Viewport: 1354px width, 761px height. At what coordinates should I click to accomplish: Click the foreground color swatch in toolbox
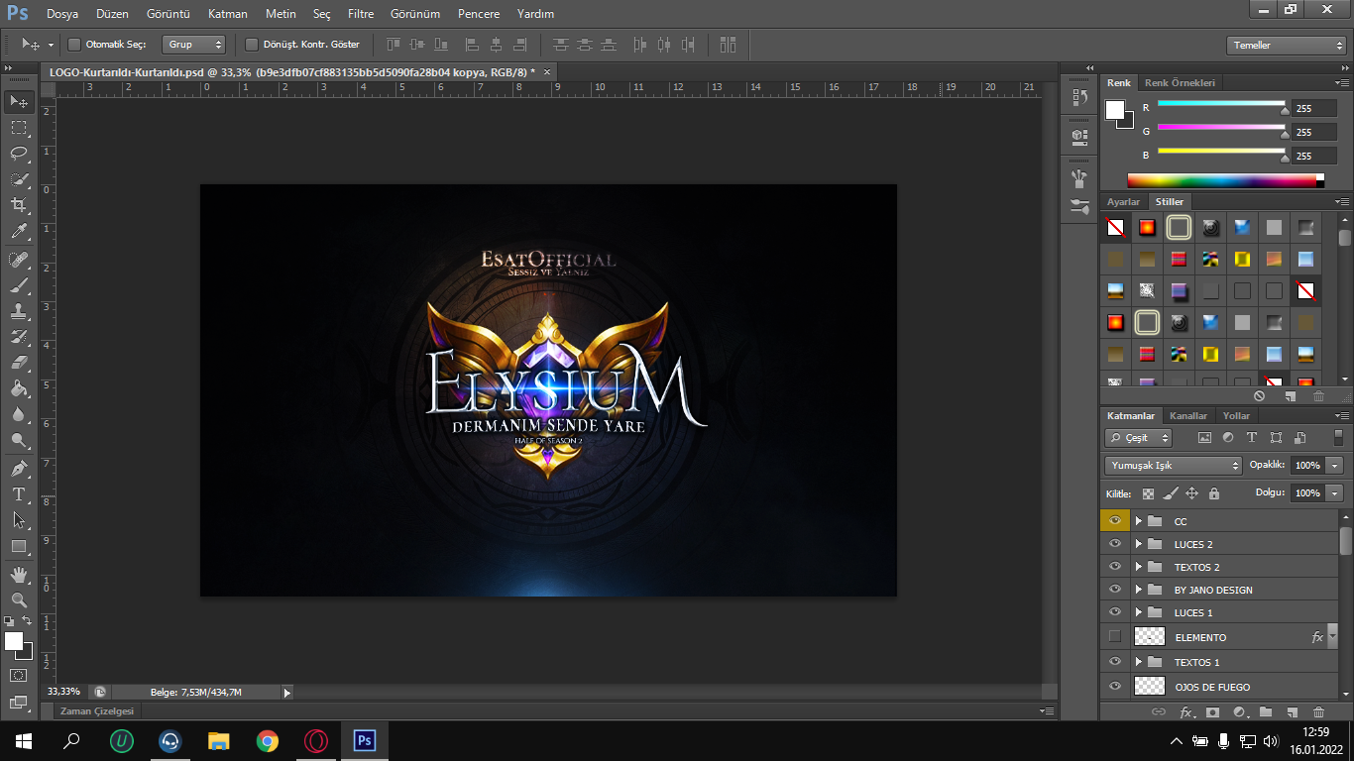coord(14,641)
